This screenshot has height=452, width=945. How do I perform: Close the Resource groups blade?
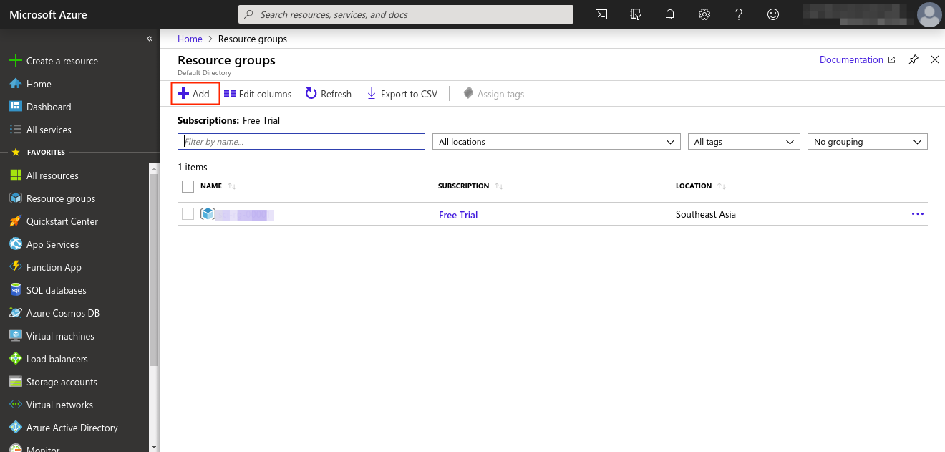(934, 60)
